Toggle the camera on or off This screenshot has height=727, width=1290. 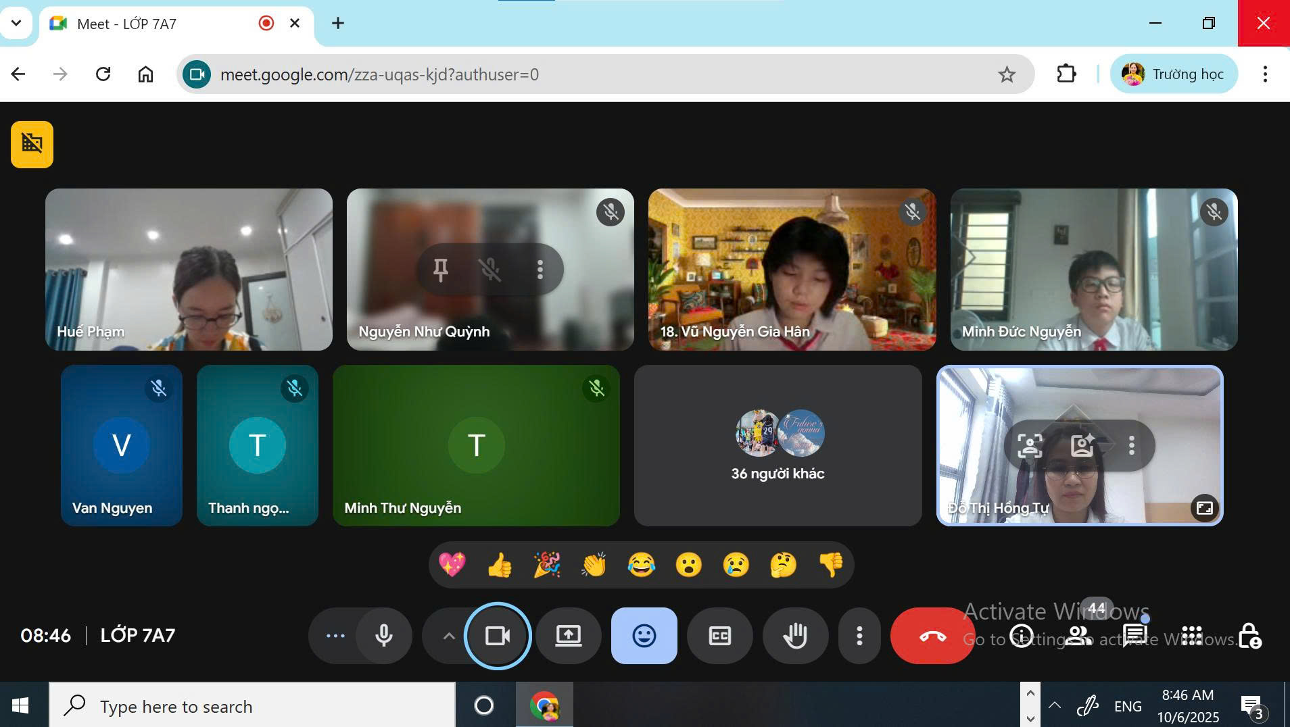498,636
